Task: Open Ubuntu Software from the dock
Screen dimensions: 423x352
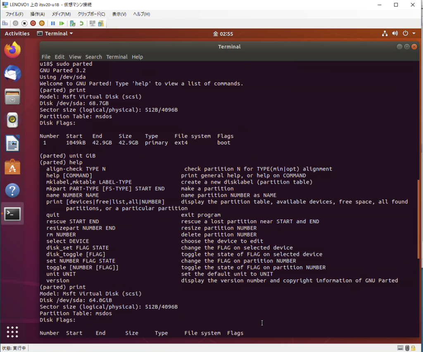Action: click(12, 167)
